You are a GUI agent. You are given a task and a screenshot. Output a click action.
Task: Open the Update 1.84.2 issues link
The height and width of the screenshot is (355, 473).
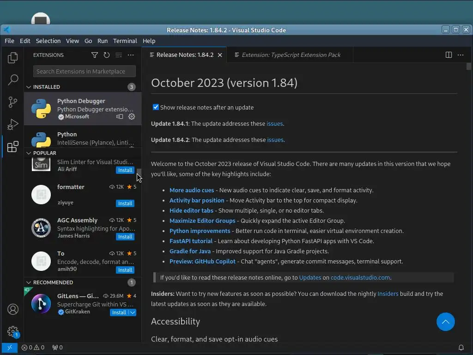[x=275, y=140]
